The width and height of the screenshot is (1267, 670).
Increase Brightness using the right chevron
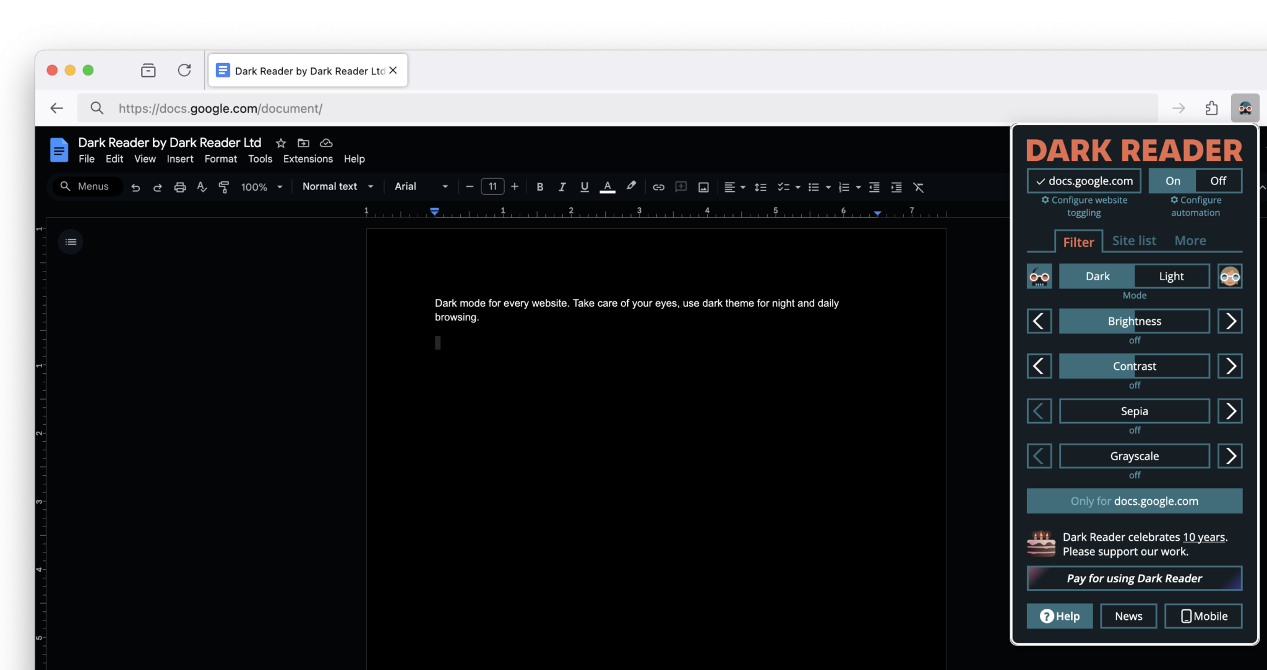click(1230, 320)
